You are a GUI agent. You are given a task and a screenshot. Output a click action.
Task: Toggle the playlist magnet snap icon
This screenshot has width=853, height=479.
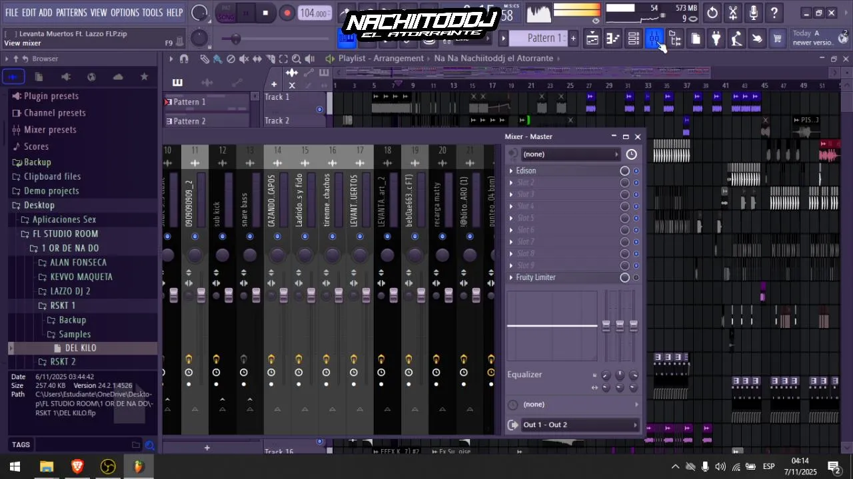(184, 59)
